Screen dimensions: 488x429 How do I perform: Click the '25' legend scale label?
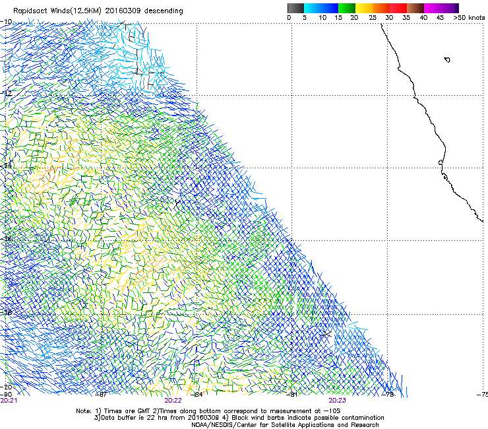(373, 18)
